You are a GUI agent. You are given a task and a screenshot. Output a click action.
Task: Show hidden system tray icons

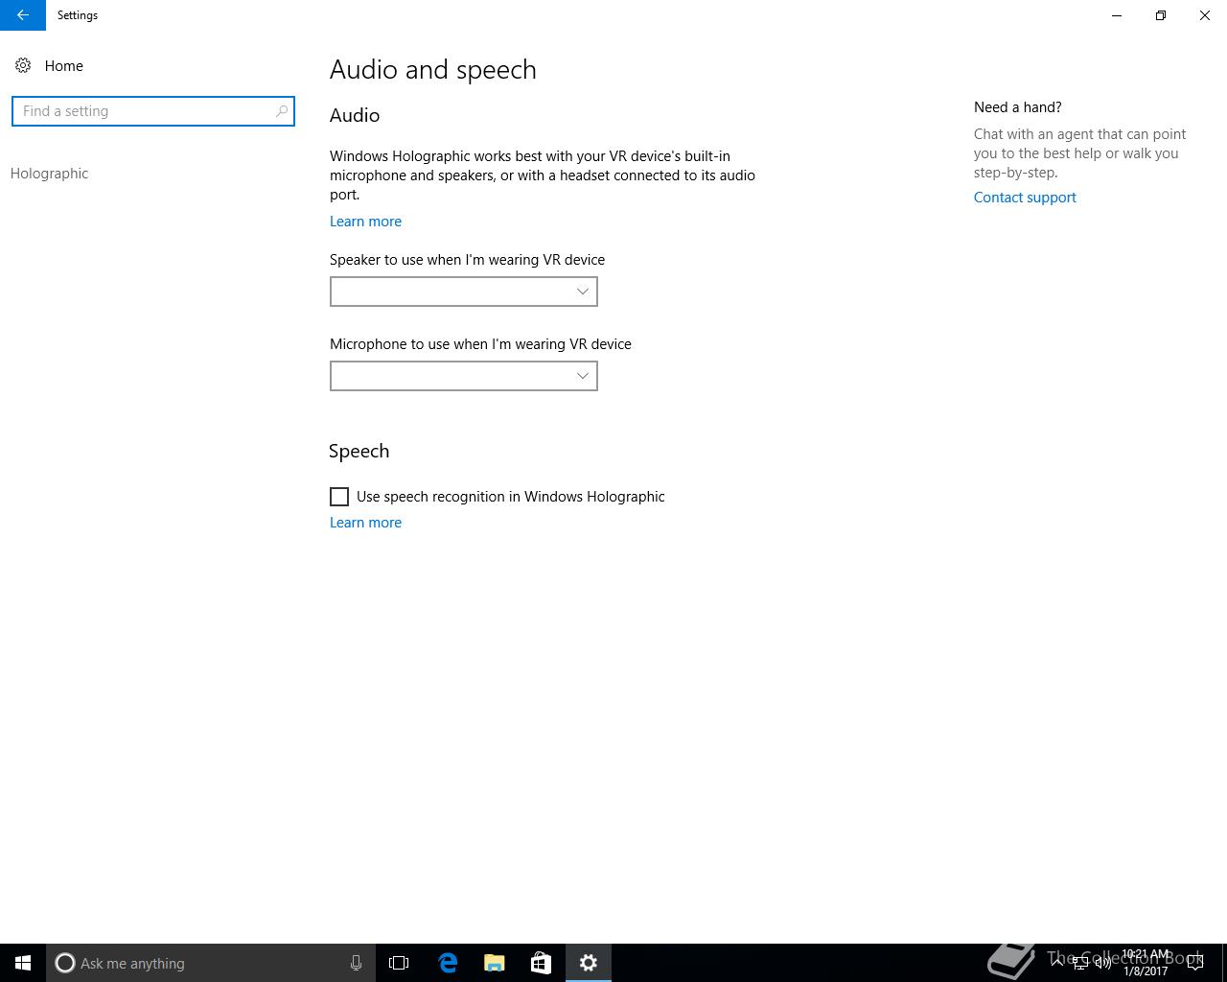[x=1057, y=963]
